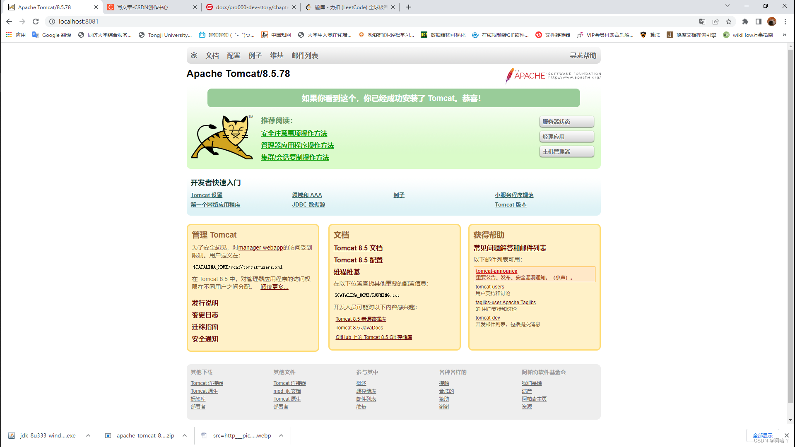Open the 变更日志 link
The image size is (795, 447).
point(205,315)
